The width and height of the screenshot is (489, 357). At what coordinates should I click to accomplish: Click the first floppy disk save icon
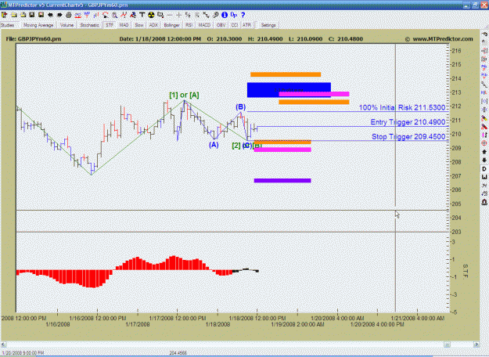[x=32, y=15]
